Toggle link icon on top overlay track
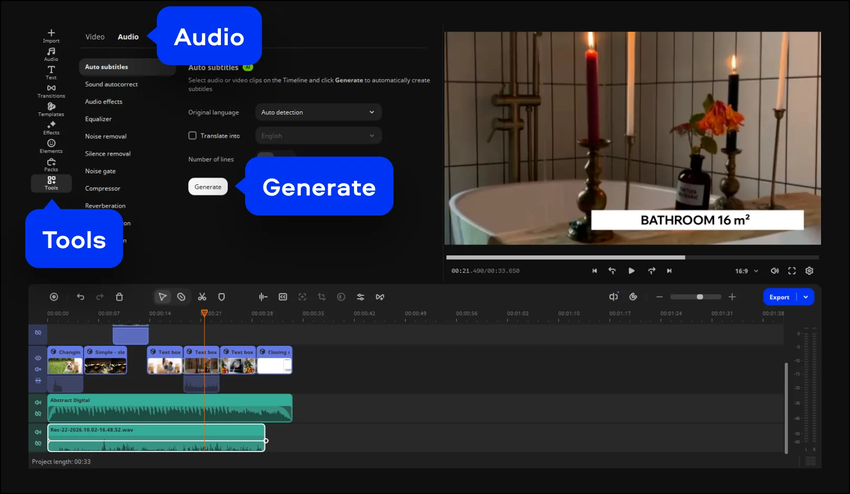The width and height of the screenshot is (850, 494). 38,333
